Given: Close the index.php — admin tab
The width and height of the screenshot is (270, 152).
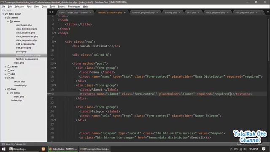Looking at the screenshot, I should (90, 13).
